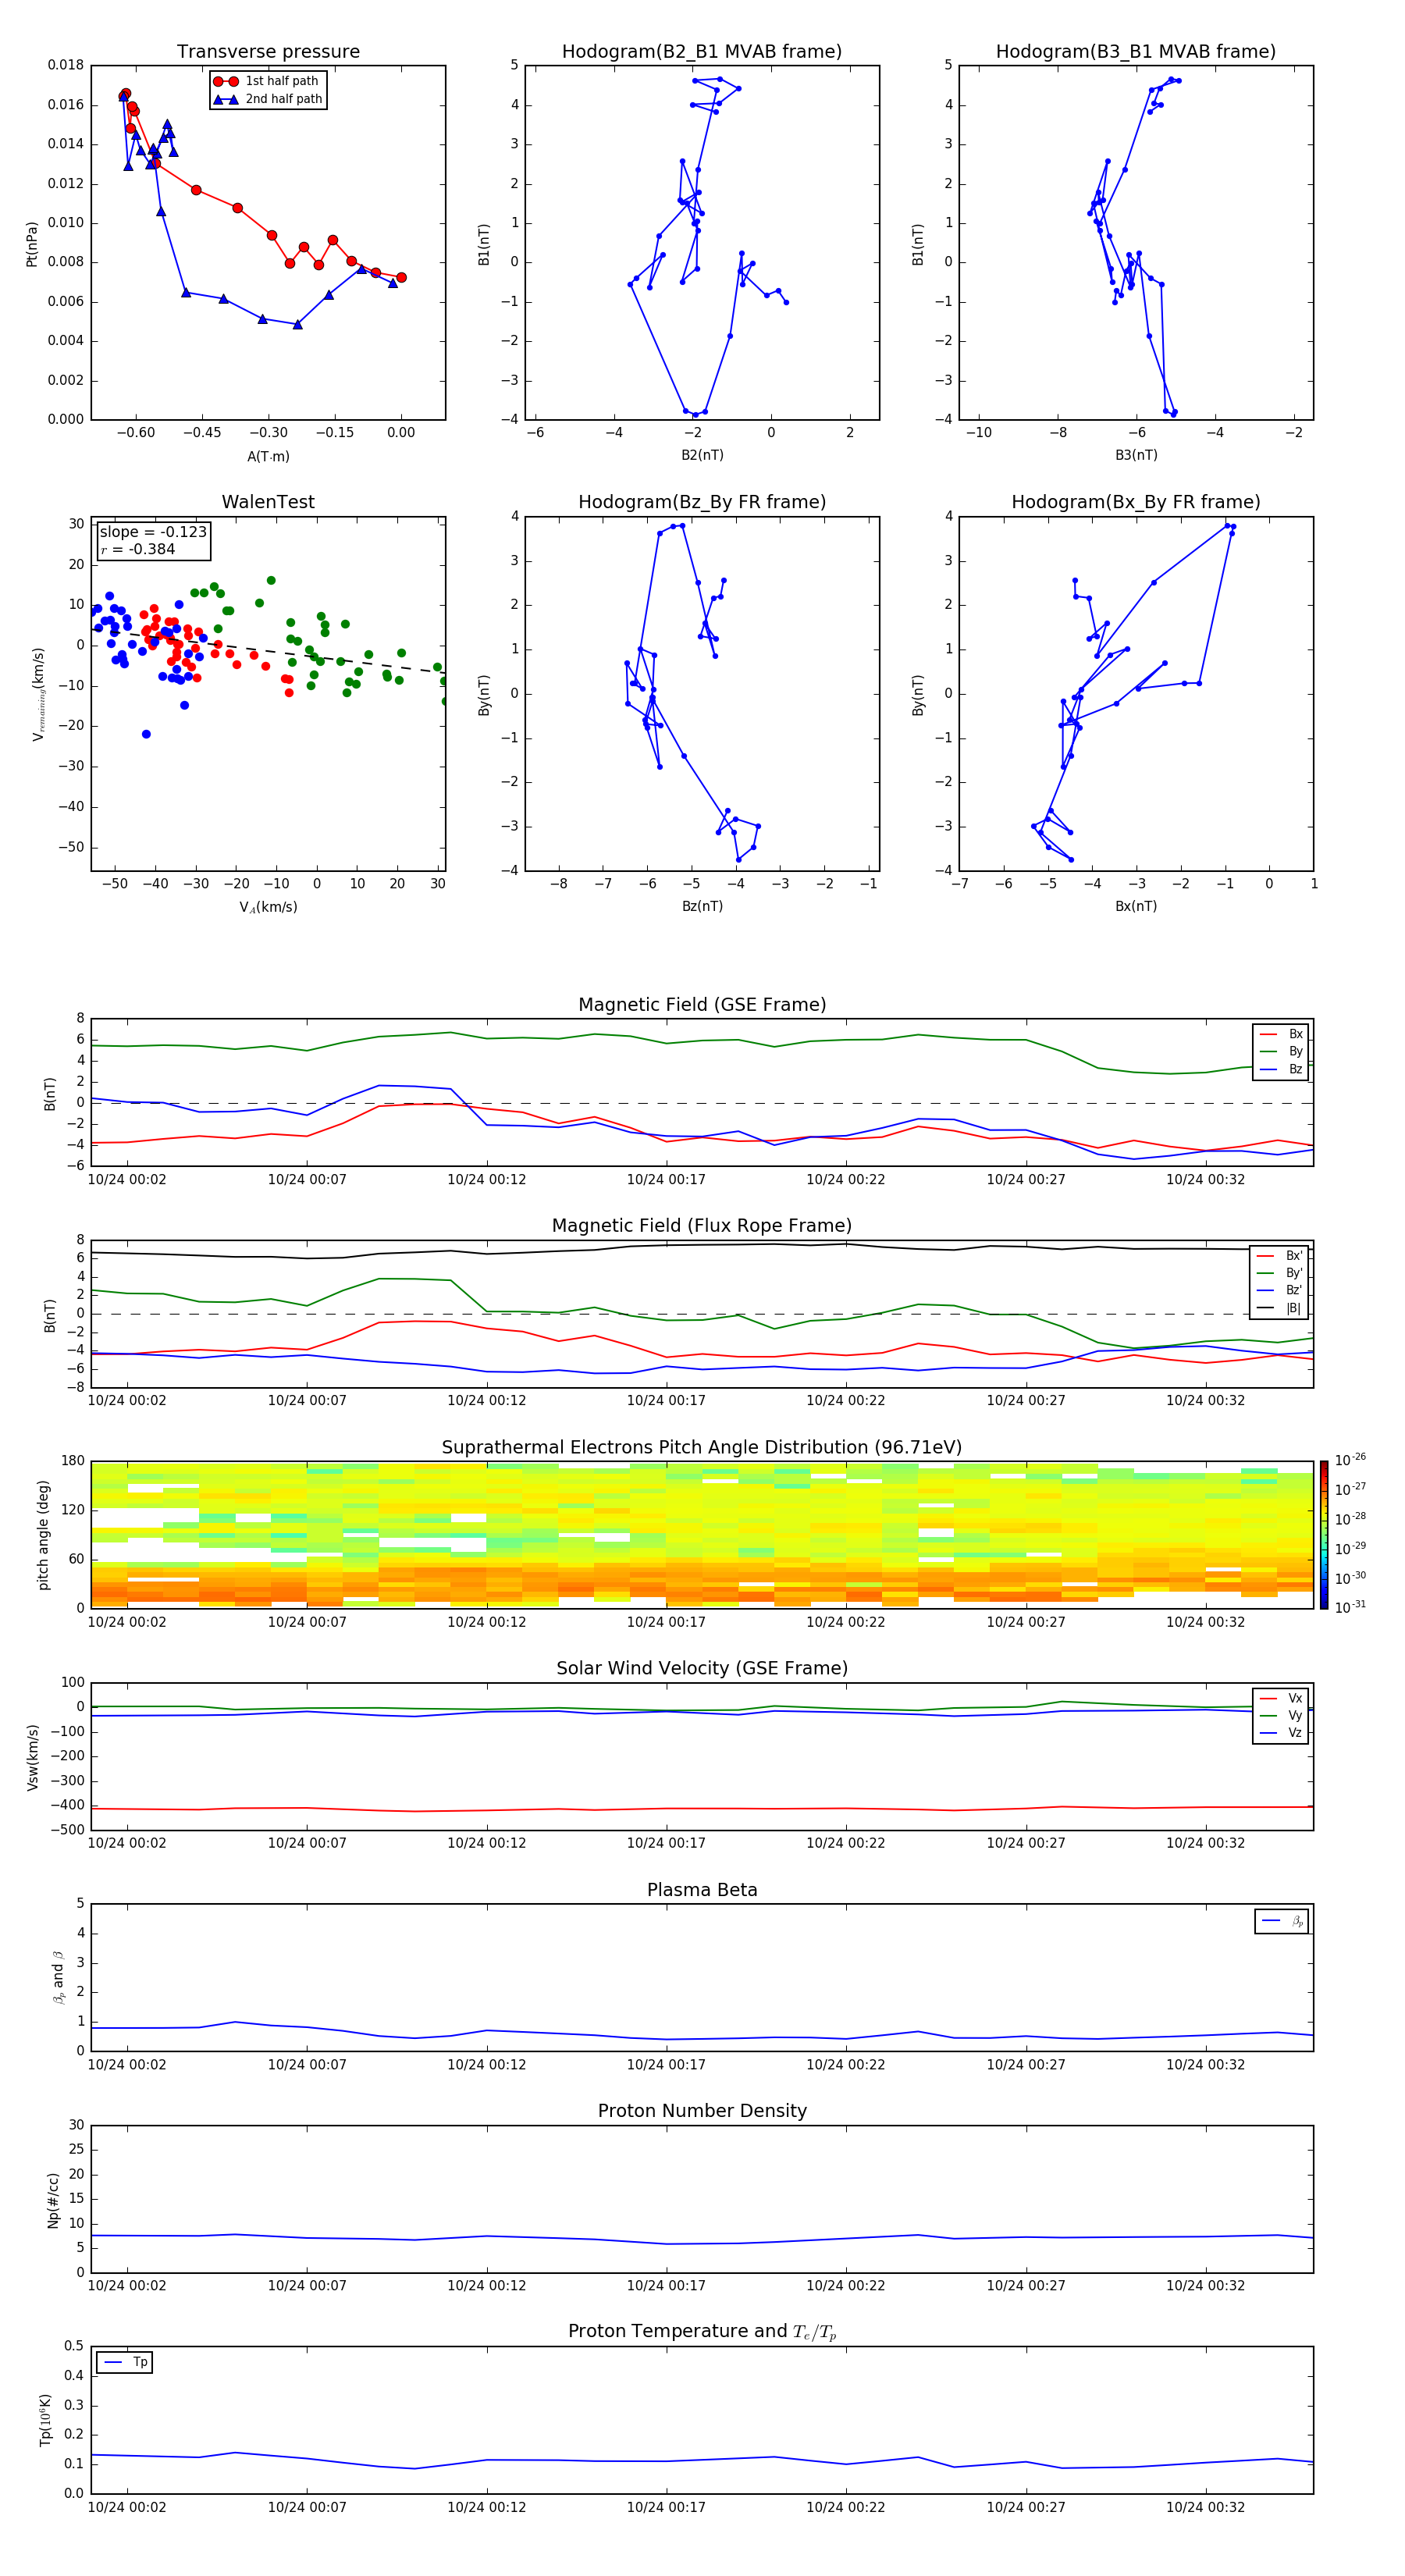Click the Hodogram(Bx_By FR frame) title
This screenshot has width=1405, height=2576.
tap(1136, 502)
